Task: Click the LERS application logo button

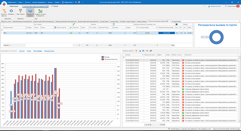Action: (x=4, y=4)
